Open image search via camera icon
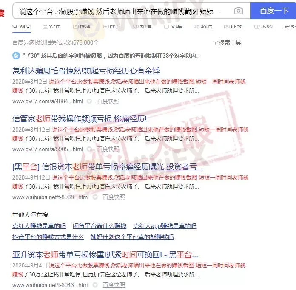Screen dimensions: 296x290 pyautogui.click(x=239, y=11)
